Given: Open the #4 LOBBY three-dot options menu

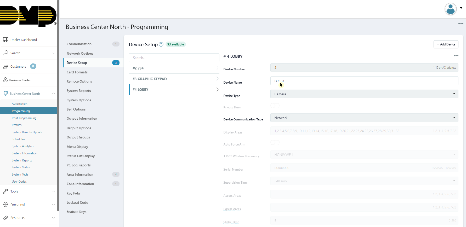Looking at the screenshot, I should pos(456,56).
